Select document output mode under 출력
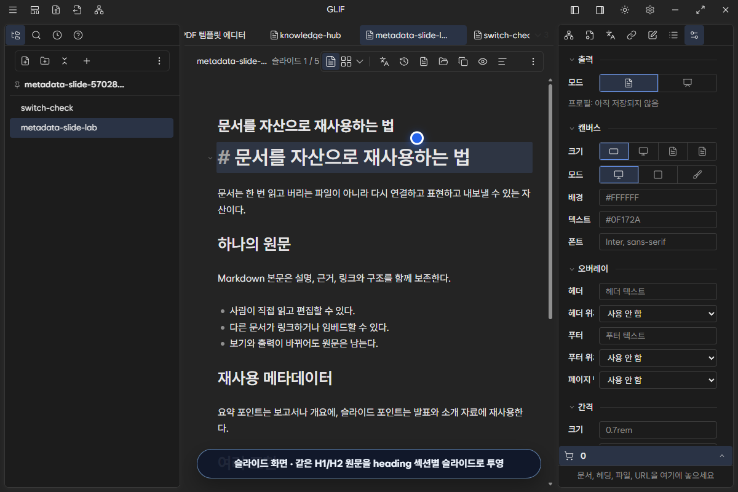This screenshot has height=492, width=738. pyautogui.click(x=629, y=83)
